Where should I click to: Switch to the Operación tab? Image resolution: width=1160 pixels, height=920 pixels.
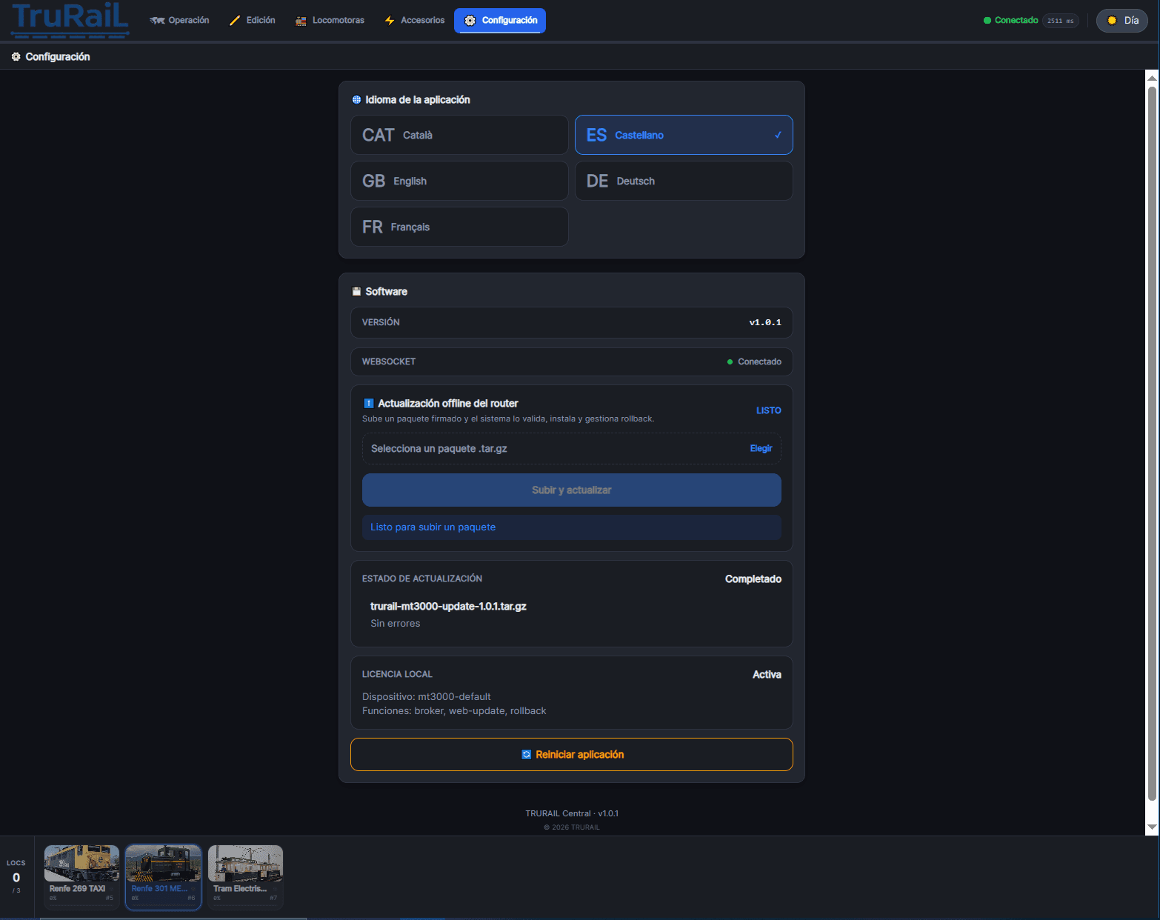tap(179, 21)
